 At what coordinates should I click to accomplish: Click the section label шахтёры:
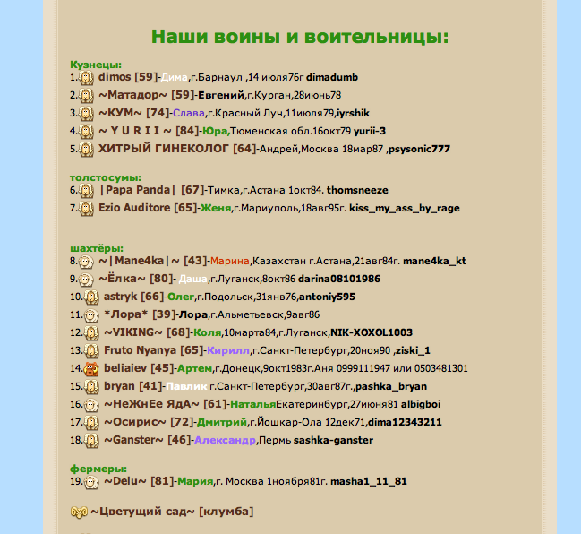97,248
